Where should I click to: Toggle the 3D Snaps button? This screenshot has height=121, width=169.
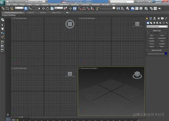coord(80,8)
